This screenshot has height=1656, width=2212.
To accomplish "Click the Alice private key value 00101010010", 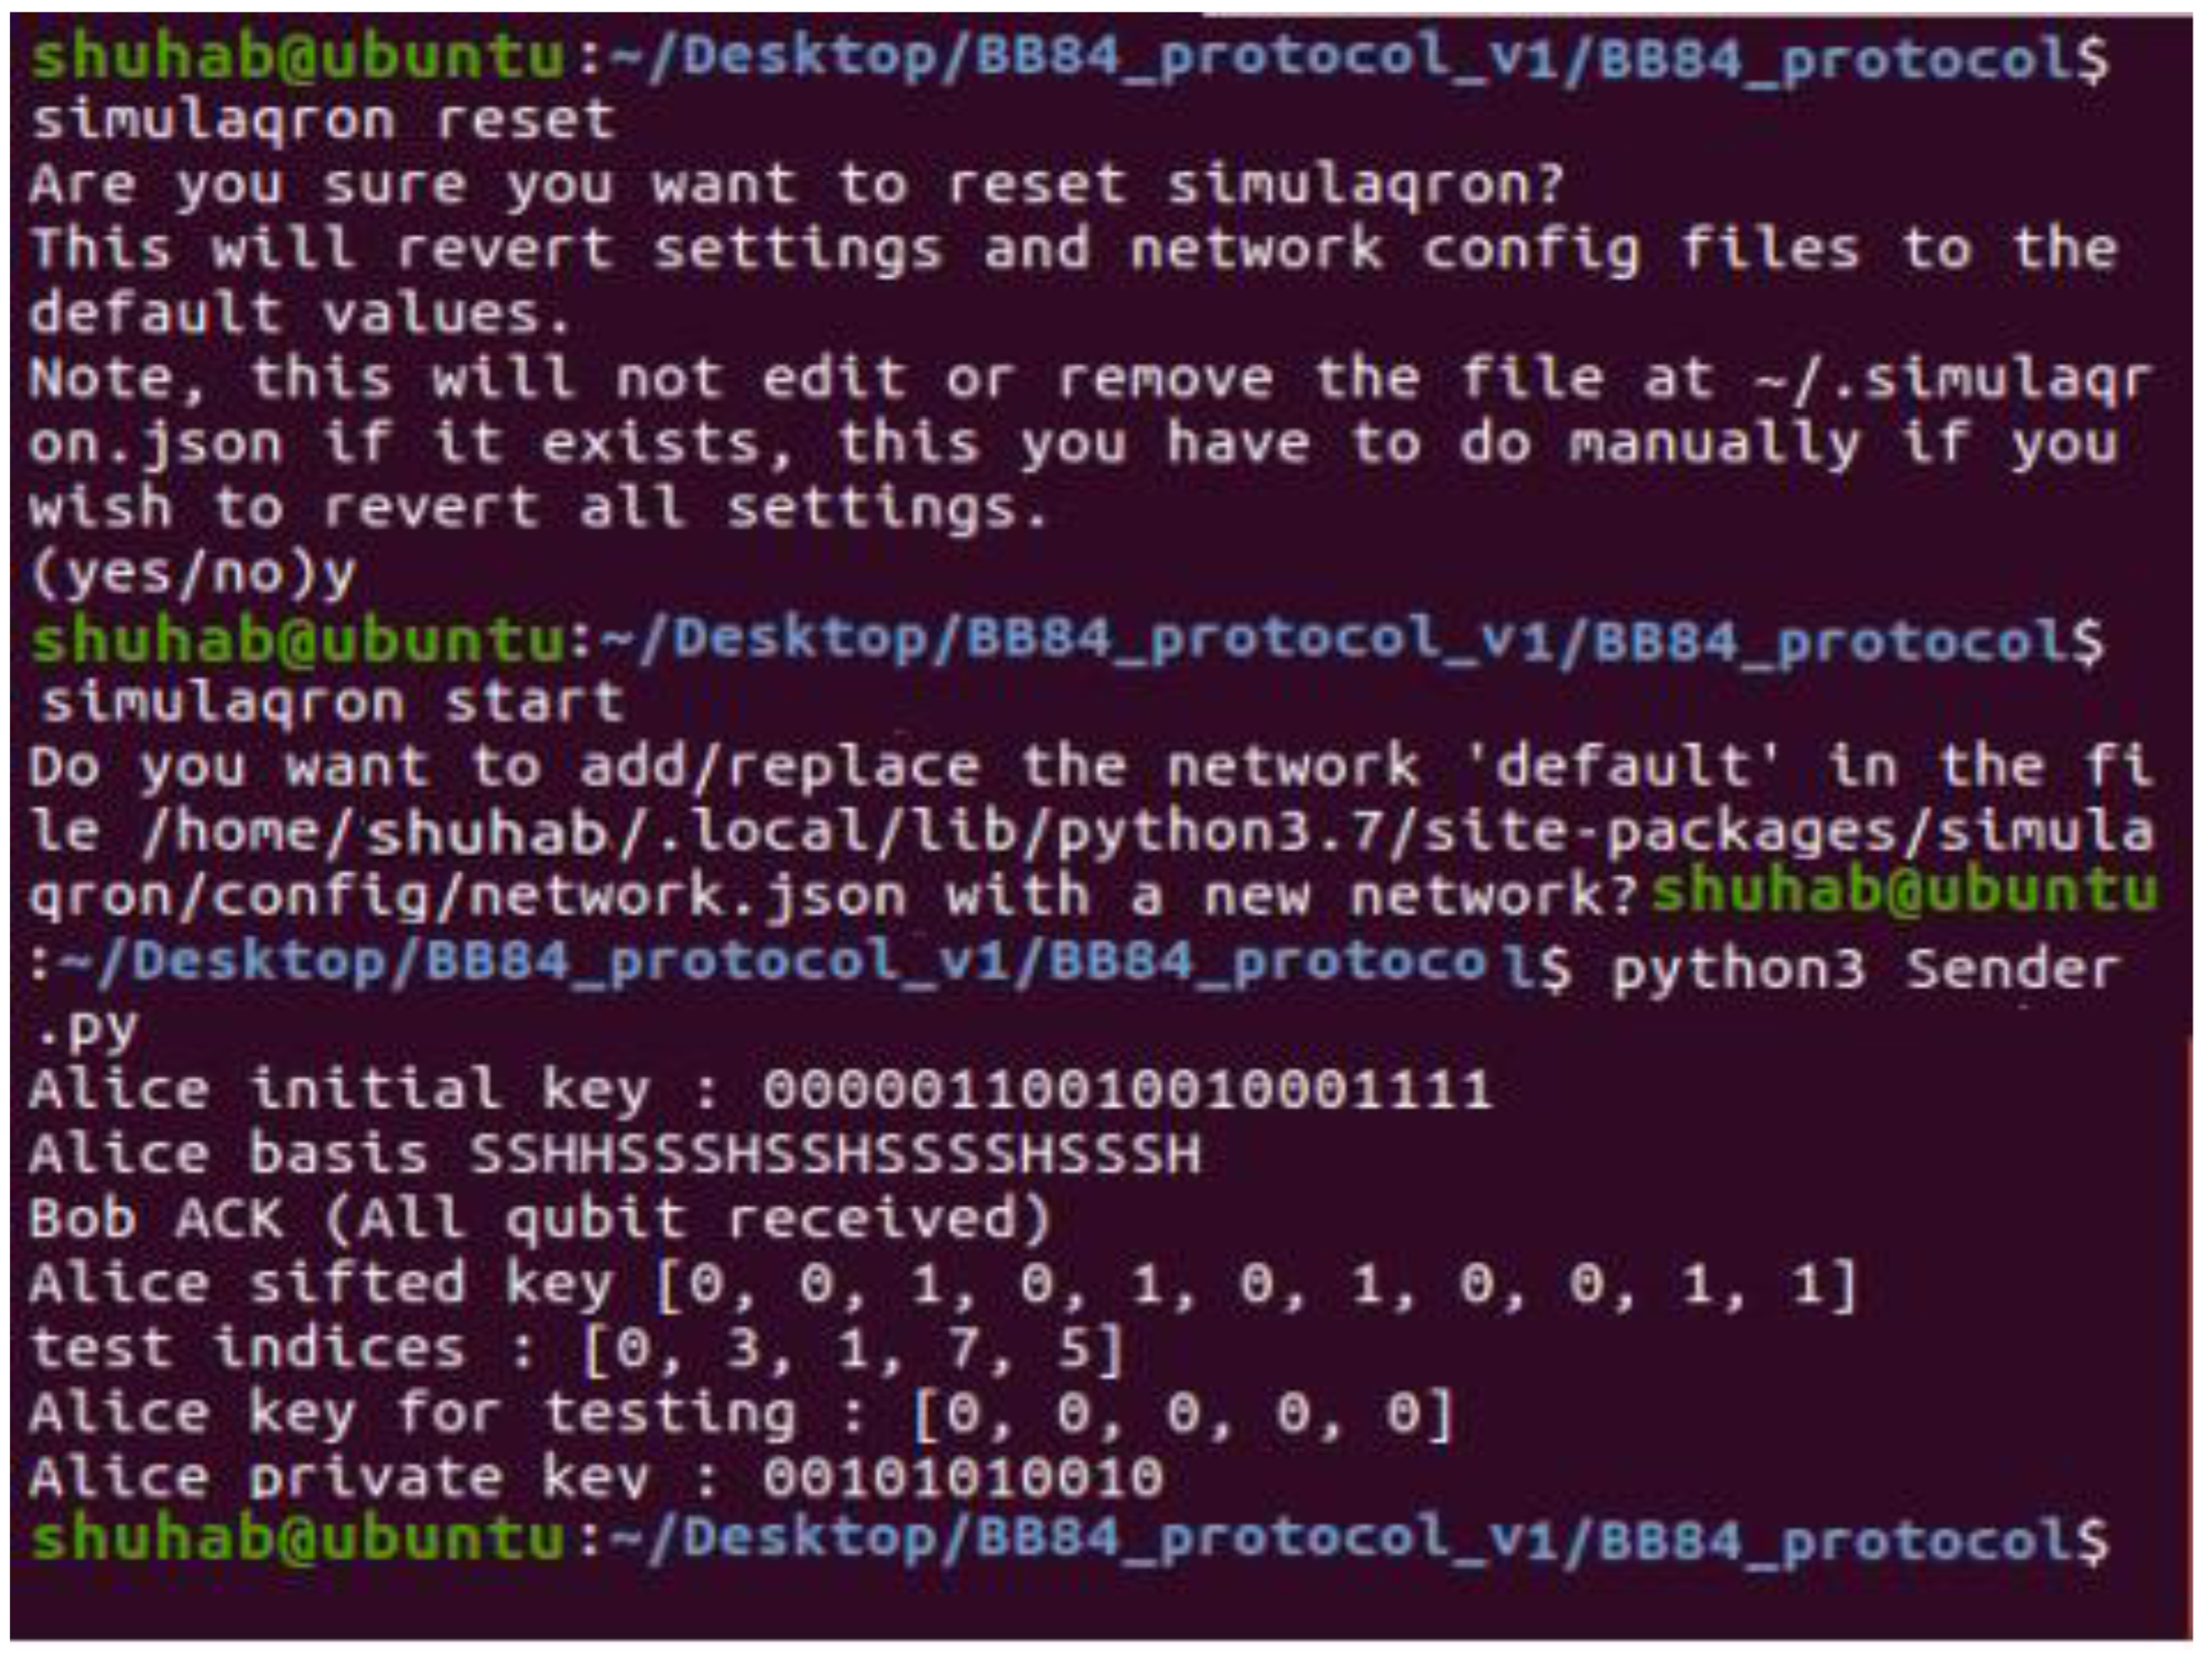I will pyautogui.click(x=963, y=1478).
